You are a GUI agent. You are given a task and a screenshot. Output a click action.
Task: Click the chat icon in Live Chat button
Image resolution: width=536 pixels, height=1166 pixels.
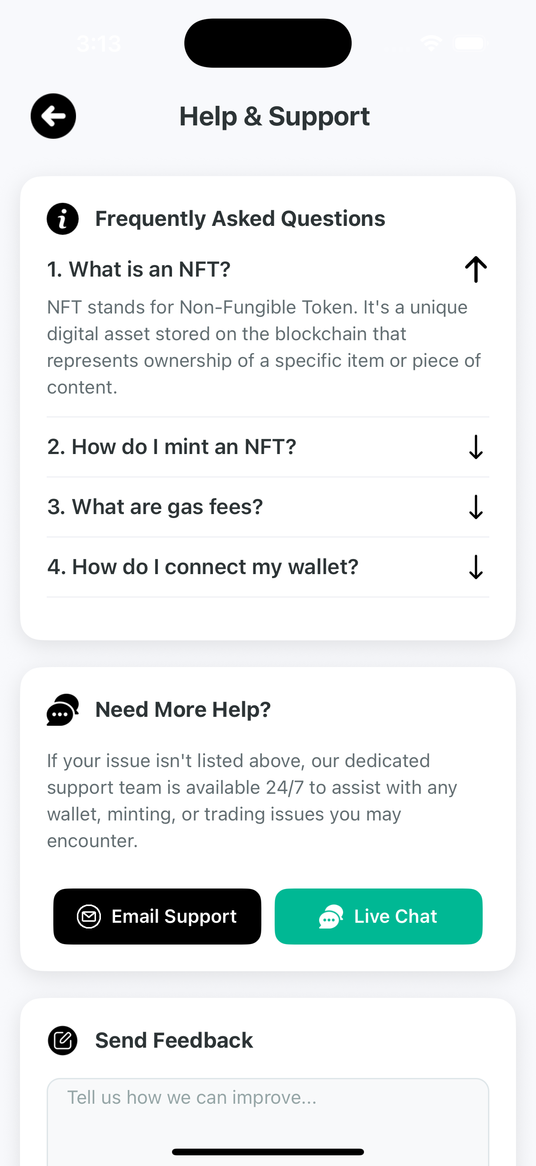[x=331, y=916]
